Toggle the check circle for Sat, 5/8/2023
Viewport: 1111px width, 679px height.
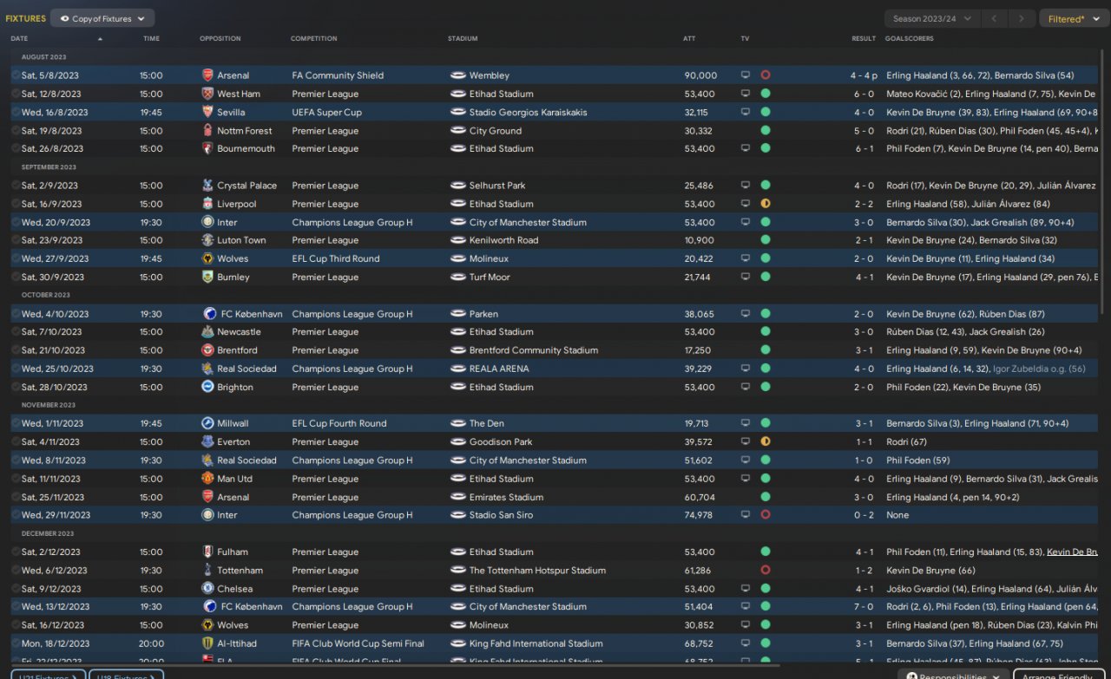pos(16,75)
